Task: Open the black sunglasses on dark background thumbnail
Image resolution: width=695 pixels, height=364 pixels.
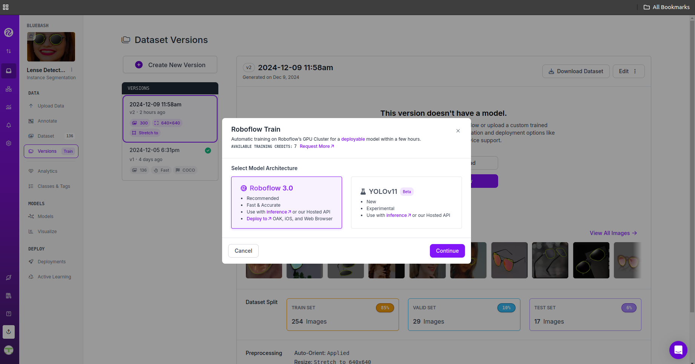Action: tap(591, 260)
